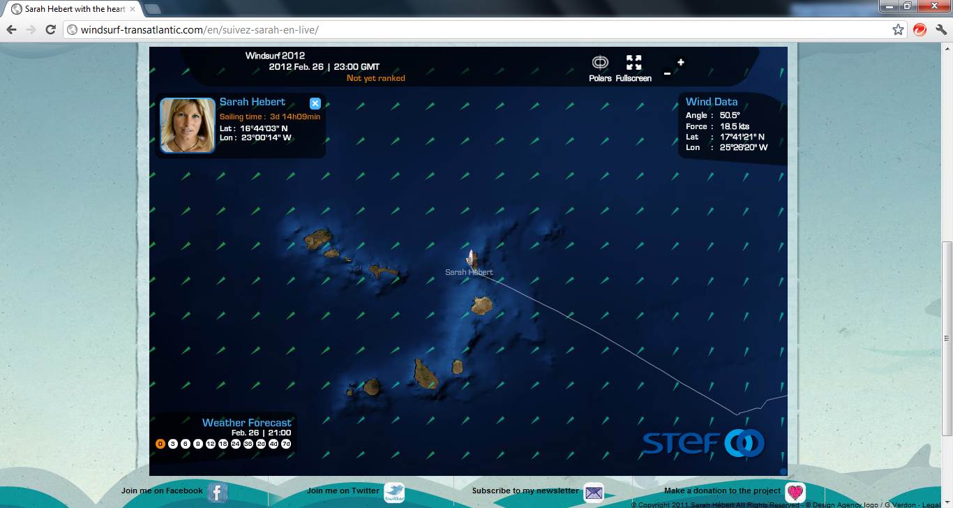The height and width of the screenshot is (508, 953).
Task: Click the Twitter bird icon
Action: coord(394,493)
